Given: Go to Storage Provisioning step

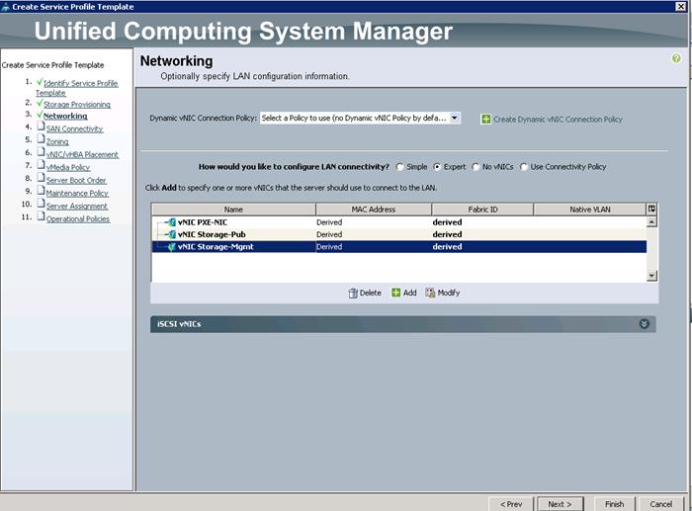Looking at the screenshot, I should point(77,105).
